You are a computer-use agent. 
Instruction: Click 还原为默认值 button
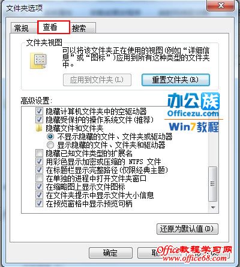tap(187, 229)
